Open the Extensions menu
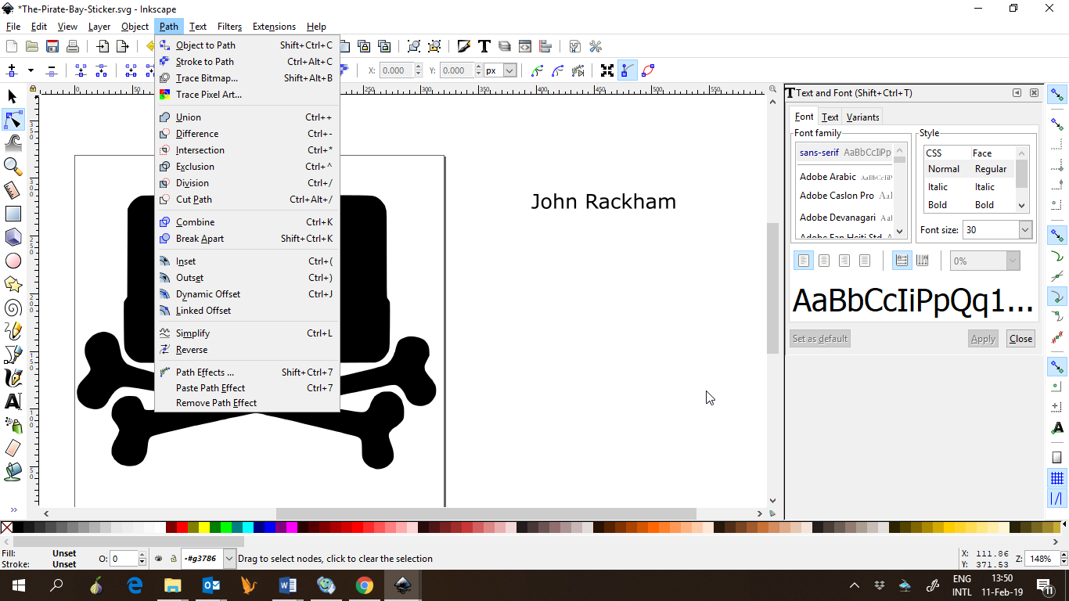 click(x=274, y=27)
